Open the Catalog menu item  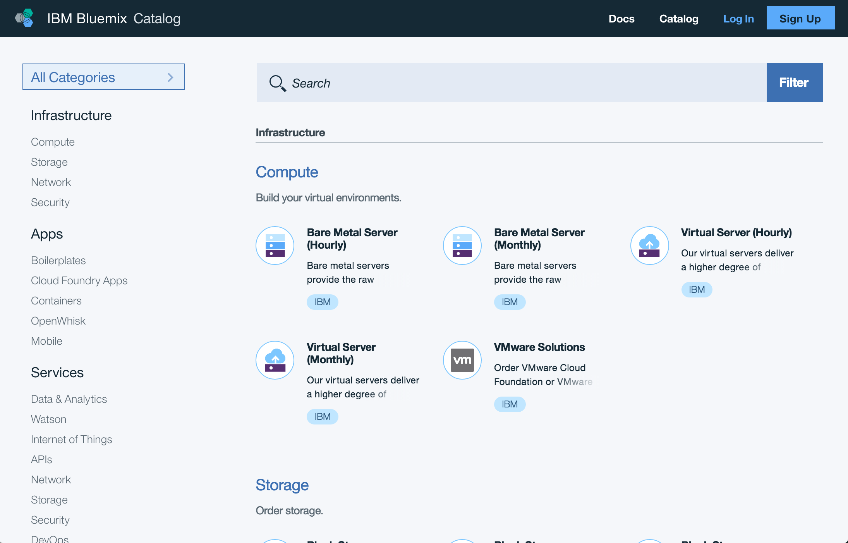pyautogui.click(x=678, y=19)
